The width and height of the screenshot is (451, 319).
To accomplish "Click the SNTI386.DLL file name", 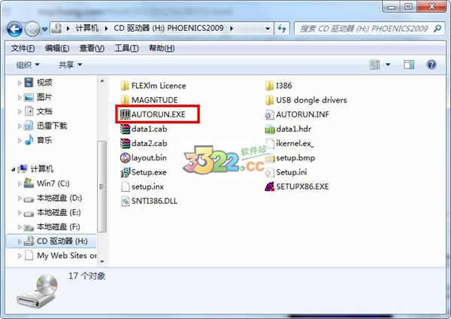I will coord(154,201).
